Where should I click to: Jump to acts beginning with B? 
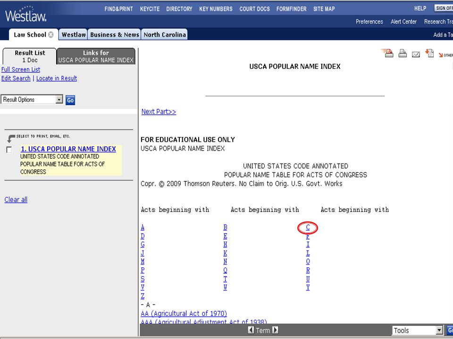tap(225, 227)
